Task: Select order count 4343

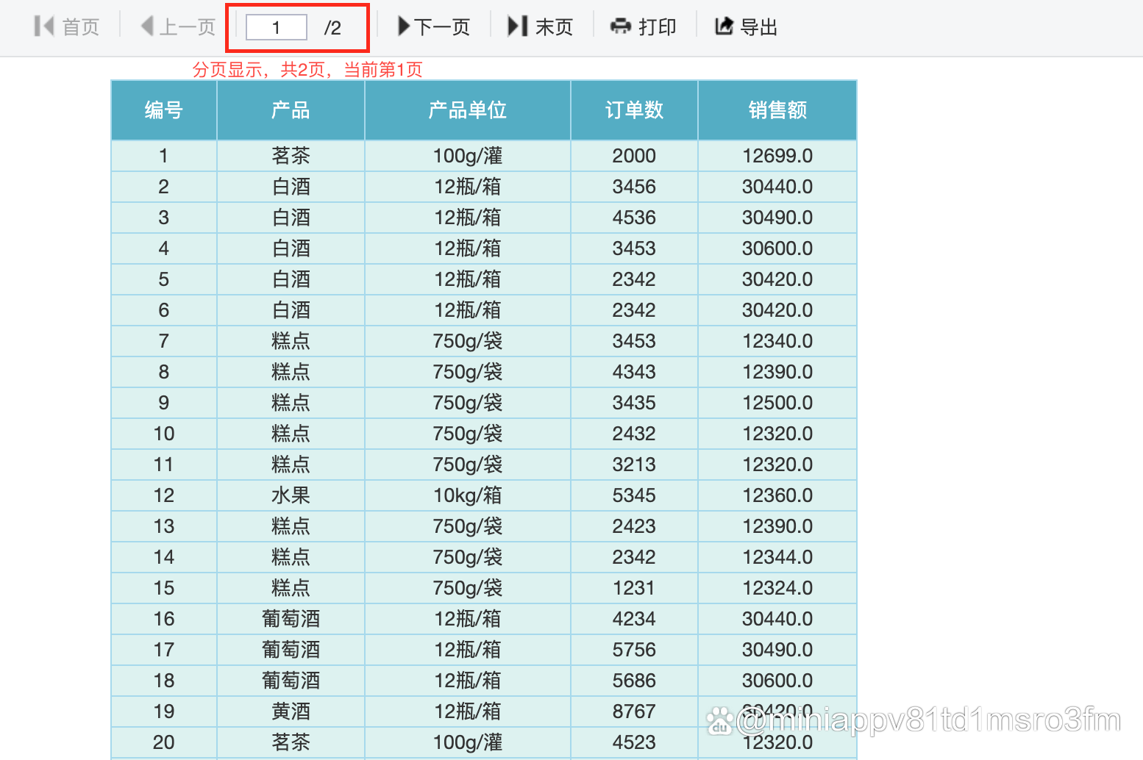Action: pyautogui.click(x=634, y=372)
